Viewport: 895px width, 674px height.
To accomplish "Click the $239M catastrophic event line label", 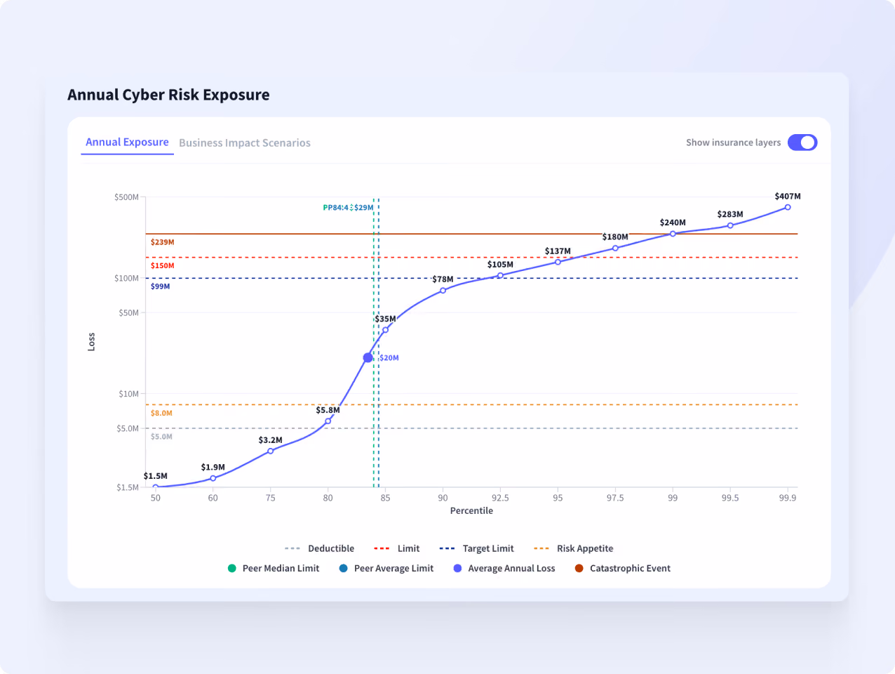I will pyautogui.click(x=162, y=242).
